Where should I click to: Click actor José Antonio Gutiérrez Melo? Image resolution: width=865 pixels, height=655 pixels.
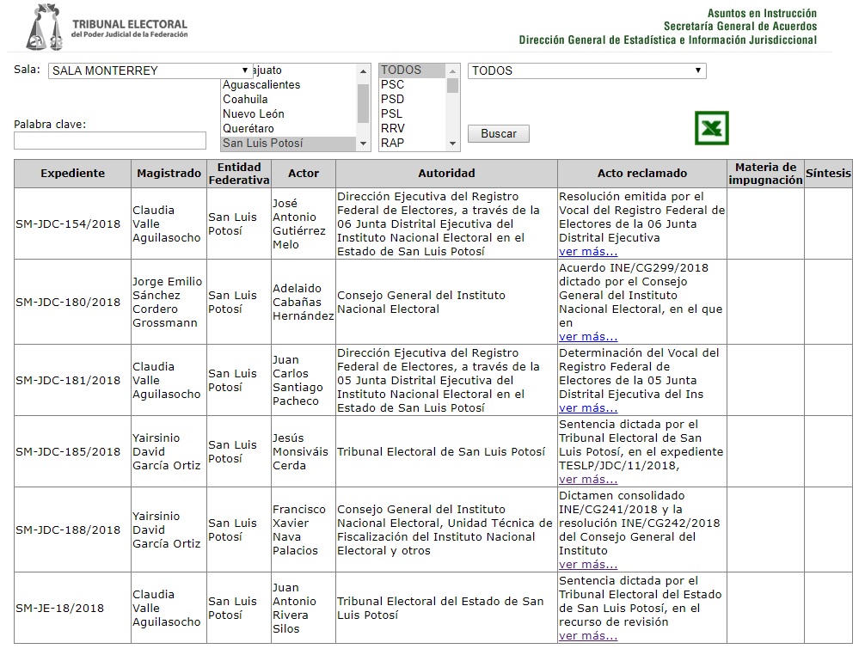(299, 224)
